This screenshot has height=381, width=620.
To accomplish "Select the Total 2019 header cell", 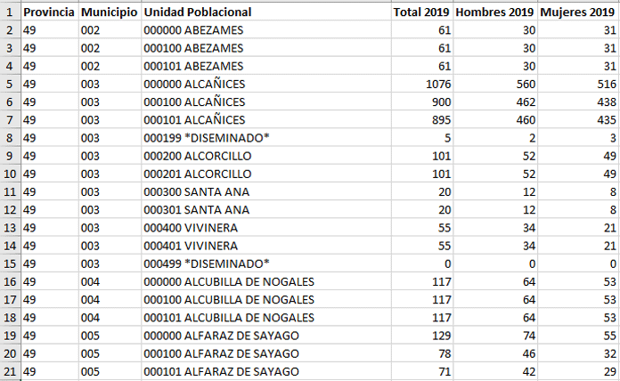I will pos(422,12).
